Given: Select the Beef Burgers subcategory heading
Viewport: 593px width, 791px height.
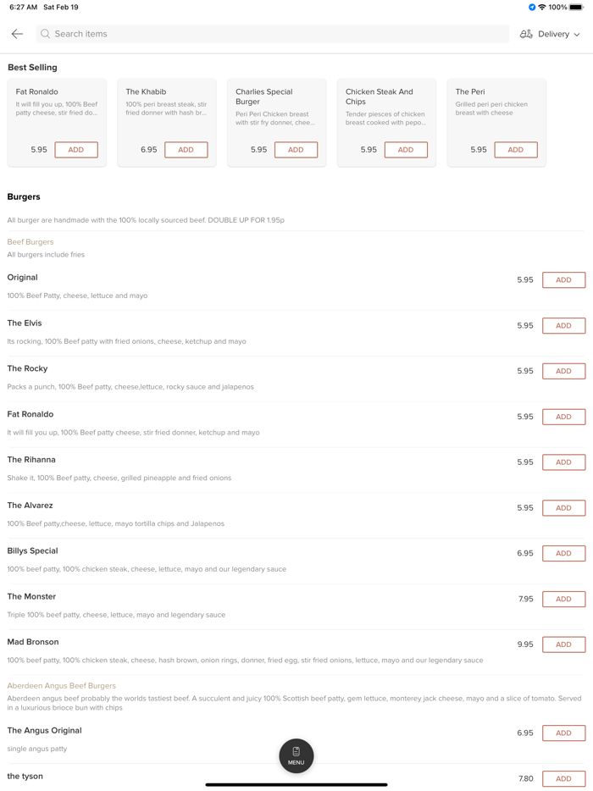Looking at the screenshot, I should point(30,242).
